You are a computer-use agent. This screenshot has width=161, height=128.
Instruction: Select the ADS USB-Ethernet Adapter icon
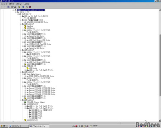25,102
